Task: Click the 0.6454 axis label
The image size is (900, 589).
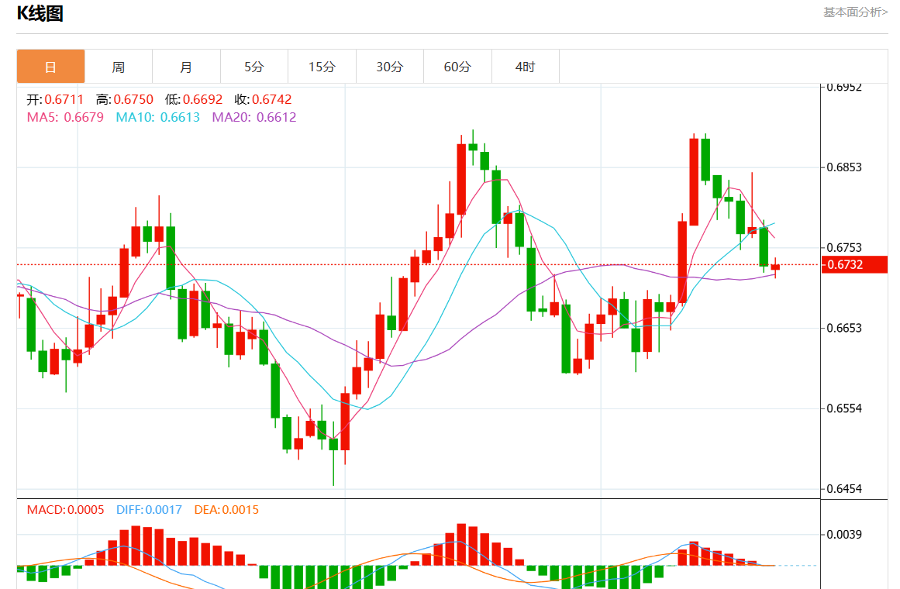Action: click(843, 488)
